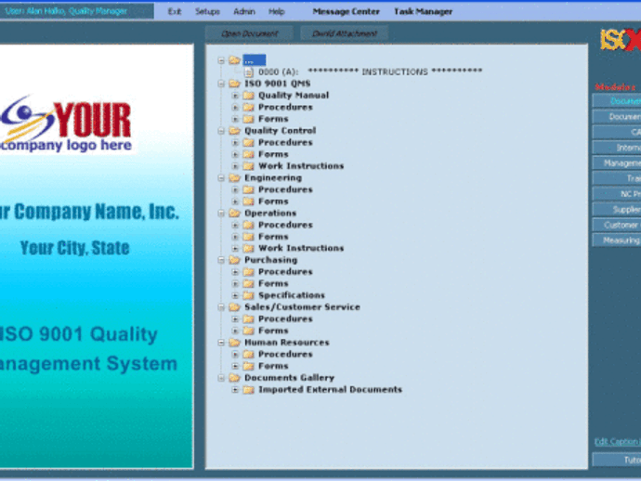Click the highlighted root node label
The width and height of the screenshot is (641, 481).
click(x=255, y=60)
